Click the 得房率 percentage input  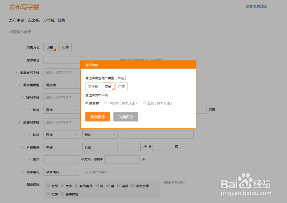122,159
